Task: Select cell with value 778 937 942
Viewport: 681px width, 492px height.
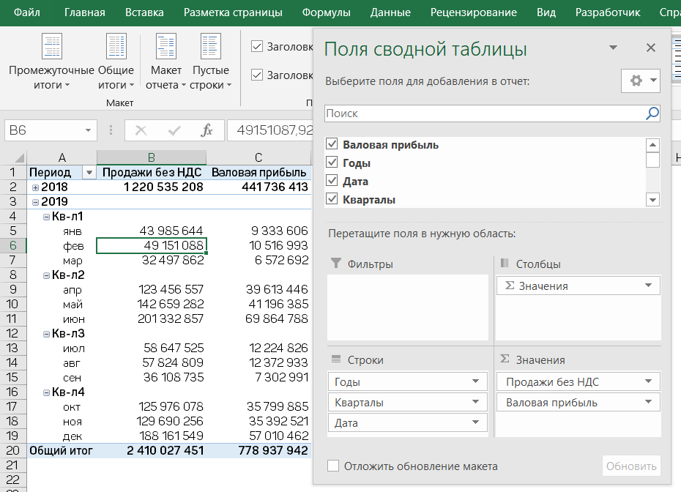Action: tap(258, 450)
